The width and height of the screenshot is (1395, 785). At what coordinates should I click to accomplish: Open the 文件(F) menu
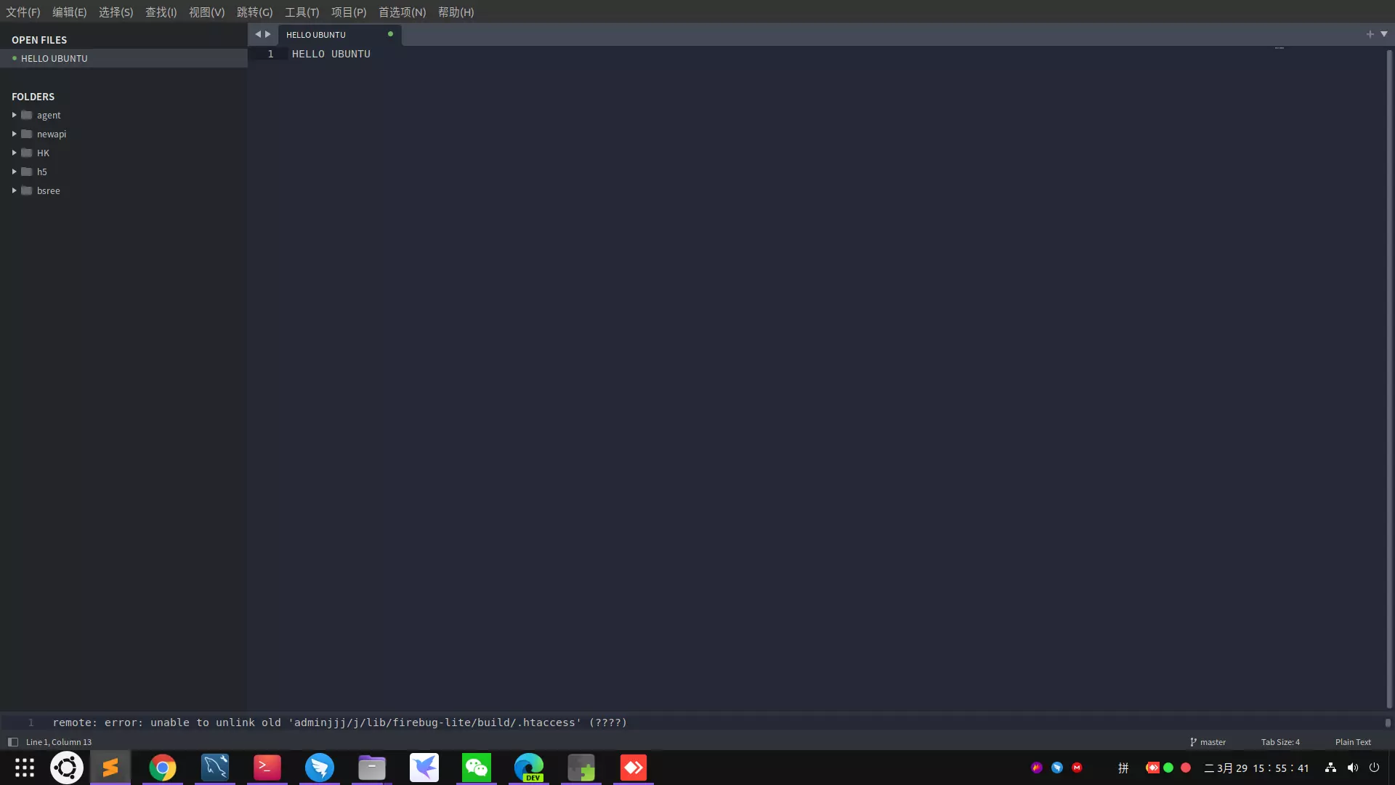(x=23, y=12)
